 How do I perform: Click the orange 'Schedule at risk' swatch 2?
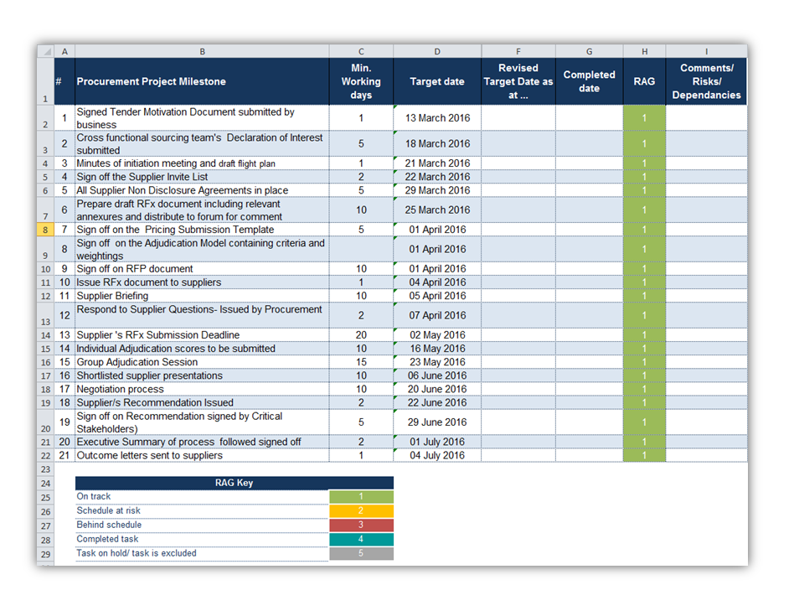point(361,510)
